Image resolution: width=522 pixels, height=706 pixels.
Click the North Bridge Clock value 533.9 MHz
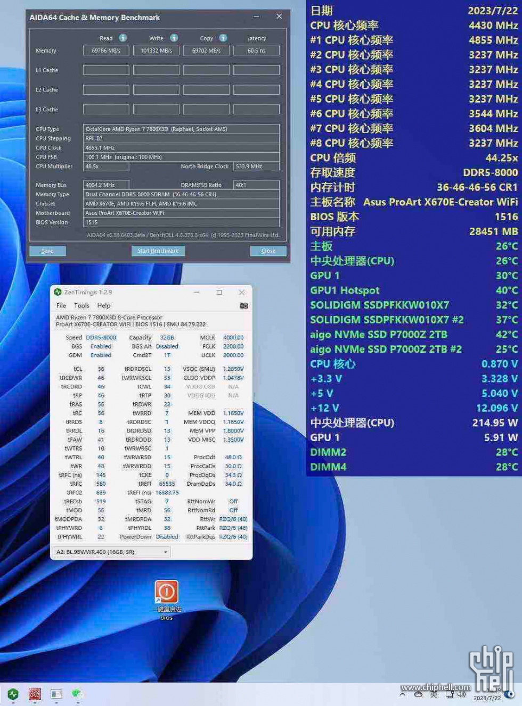[x=257, y=167]
